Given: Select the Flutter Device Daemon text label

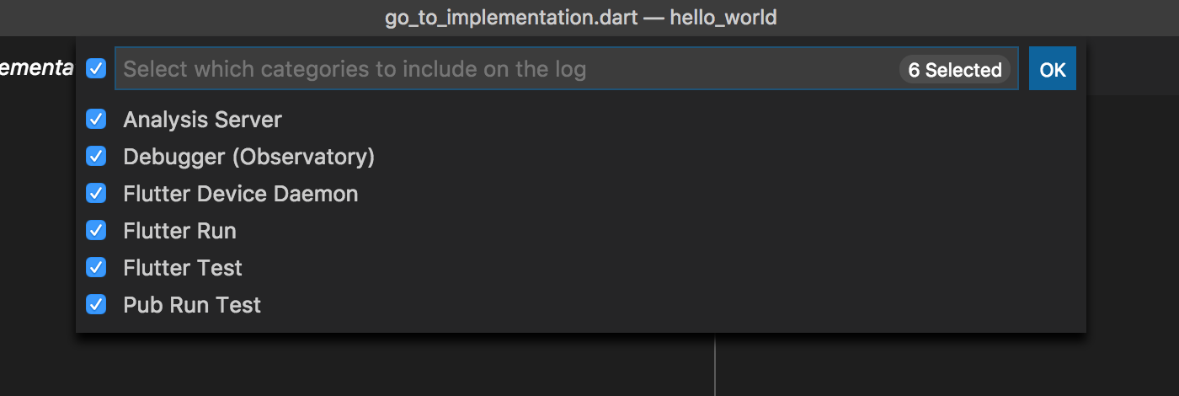Looking at the screenshot, I should coord(240,194).
